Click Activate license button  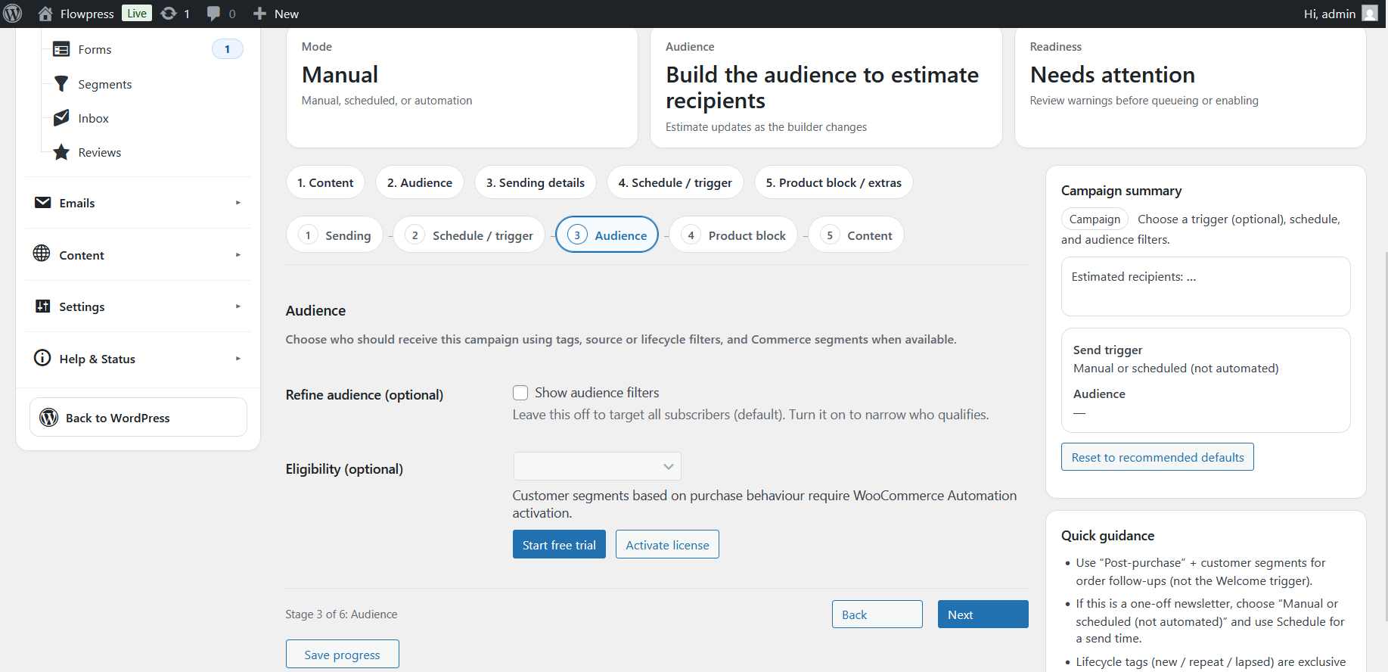pos(667,545)
